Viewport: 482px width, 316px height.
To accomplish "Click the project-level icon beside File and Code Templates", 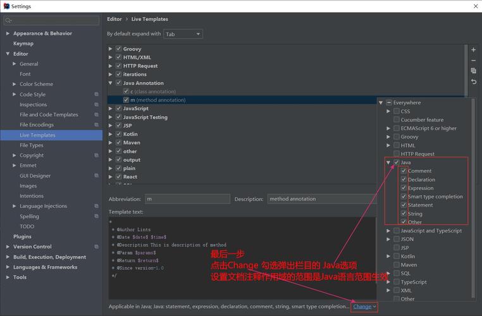I will 97,114.
